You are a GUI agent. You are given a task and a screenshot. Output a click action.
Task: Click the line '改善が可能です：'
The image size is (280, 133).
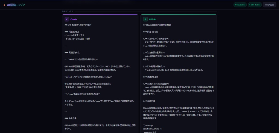point(150,118)
